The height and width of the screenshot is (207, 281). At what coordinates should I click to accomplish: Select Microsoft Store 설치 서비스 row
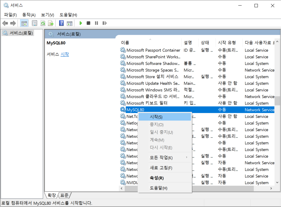pos(197,77)
